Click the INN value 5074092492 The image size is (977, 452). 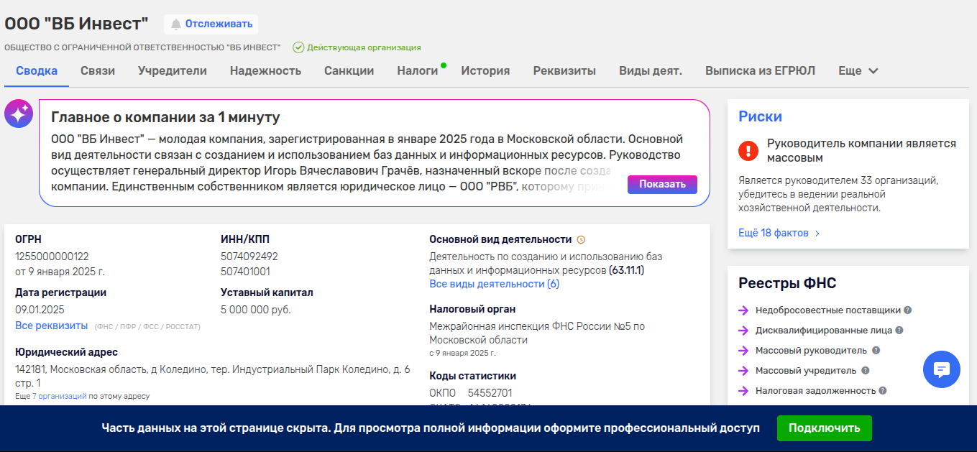click(249, 256)
